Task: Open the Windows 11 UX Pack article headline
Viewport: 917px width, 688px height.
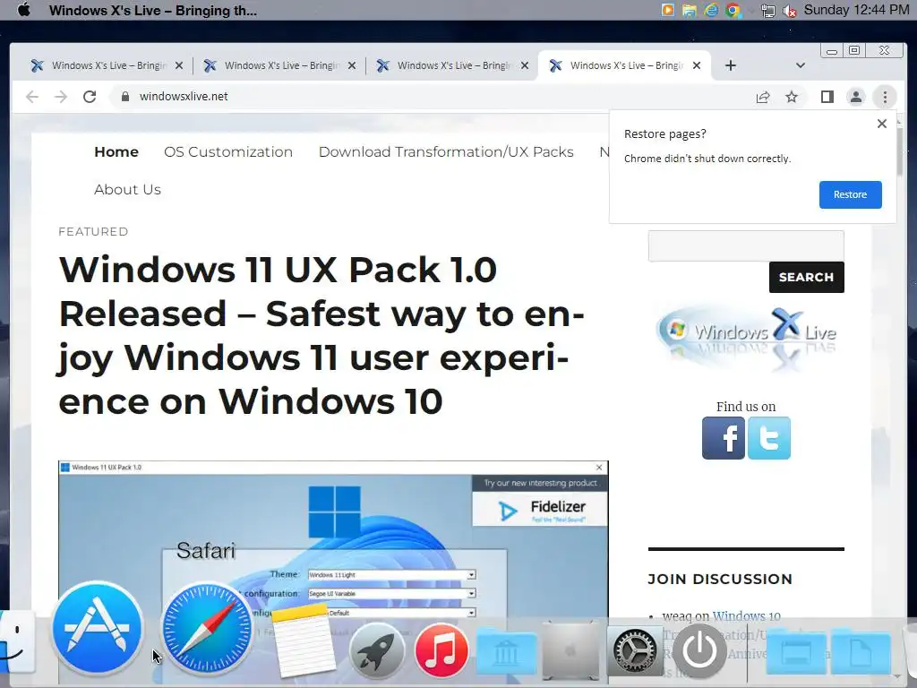Action: (321, 336)
